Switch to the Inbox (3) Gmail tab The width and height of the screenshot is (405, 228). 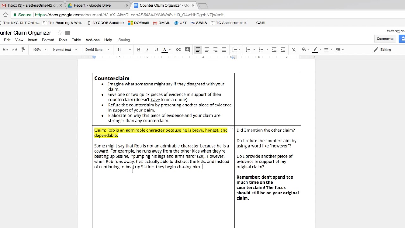point(32,5)
